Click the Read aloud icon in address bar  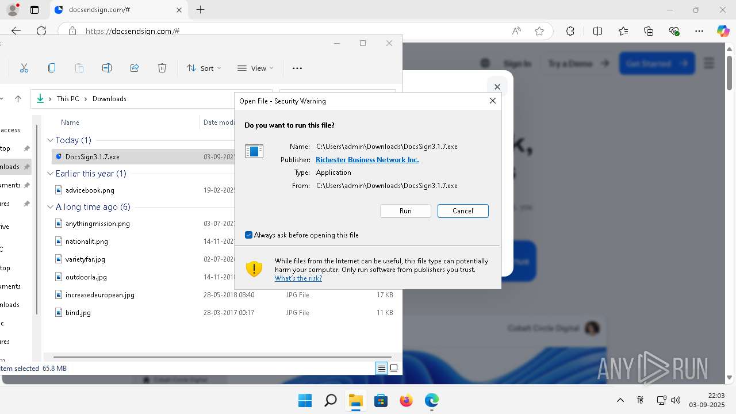tap(516, 31)
